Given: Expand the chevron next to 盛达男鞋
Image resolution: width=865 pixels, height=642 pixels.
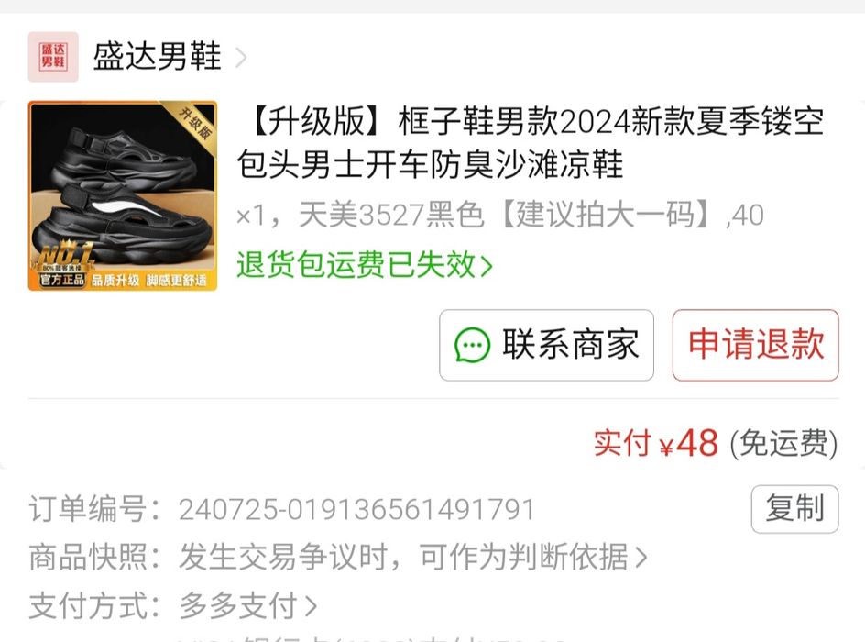Looking at the screenshot, I should click(241, 58).
